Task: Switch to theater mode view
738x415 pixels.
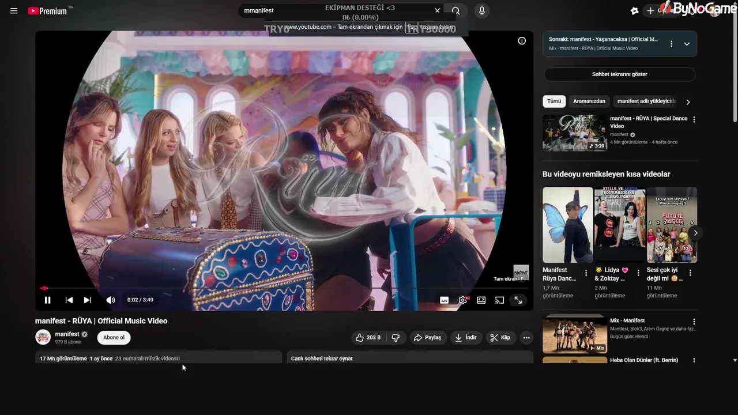Action: 481,300
